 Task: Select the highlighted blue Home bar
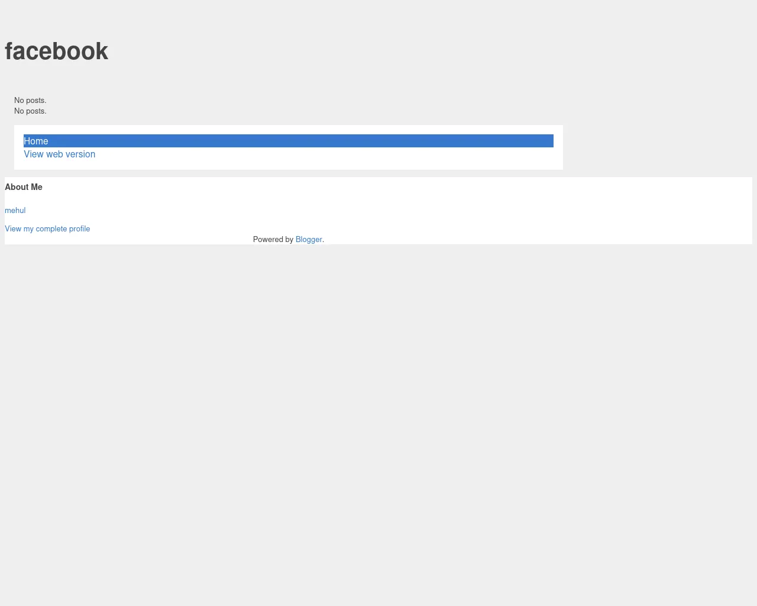click(x=289, y=141)
